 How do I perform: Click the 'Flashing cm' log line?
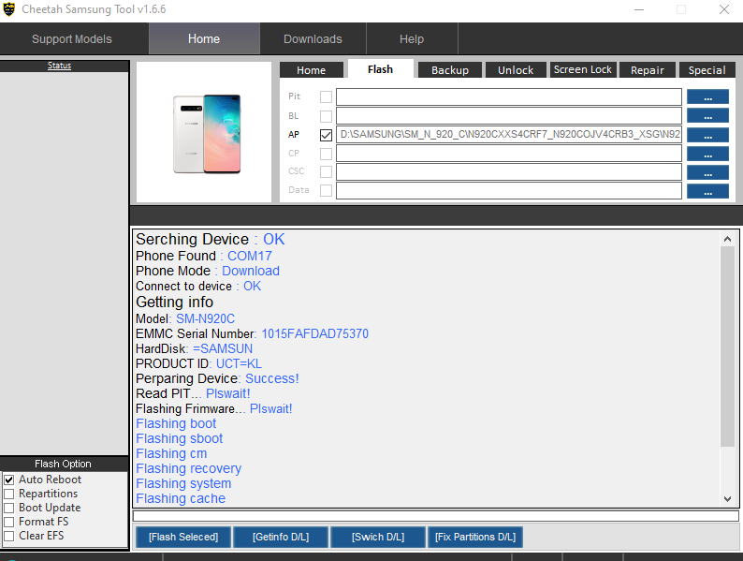pyautogui.click(x=171, y=454)
